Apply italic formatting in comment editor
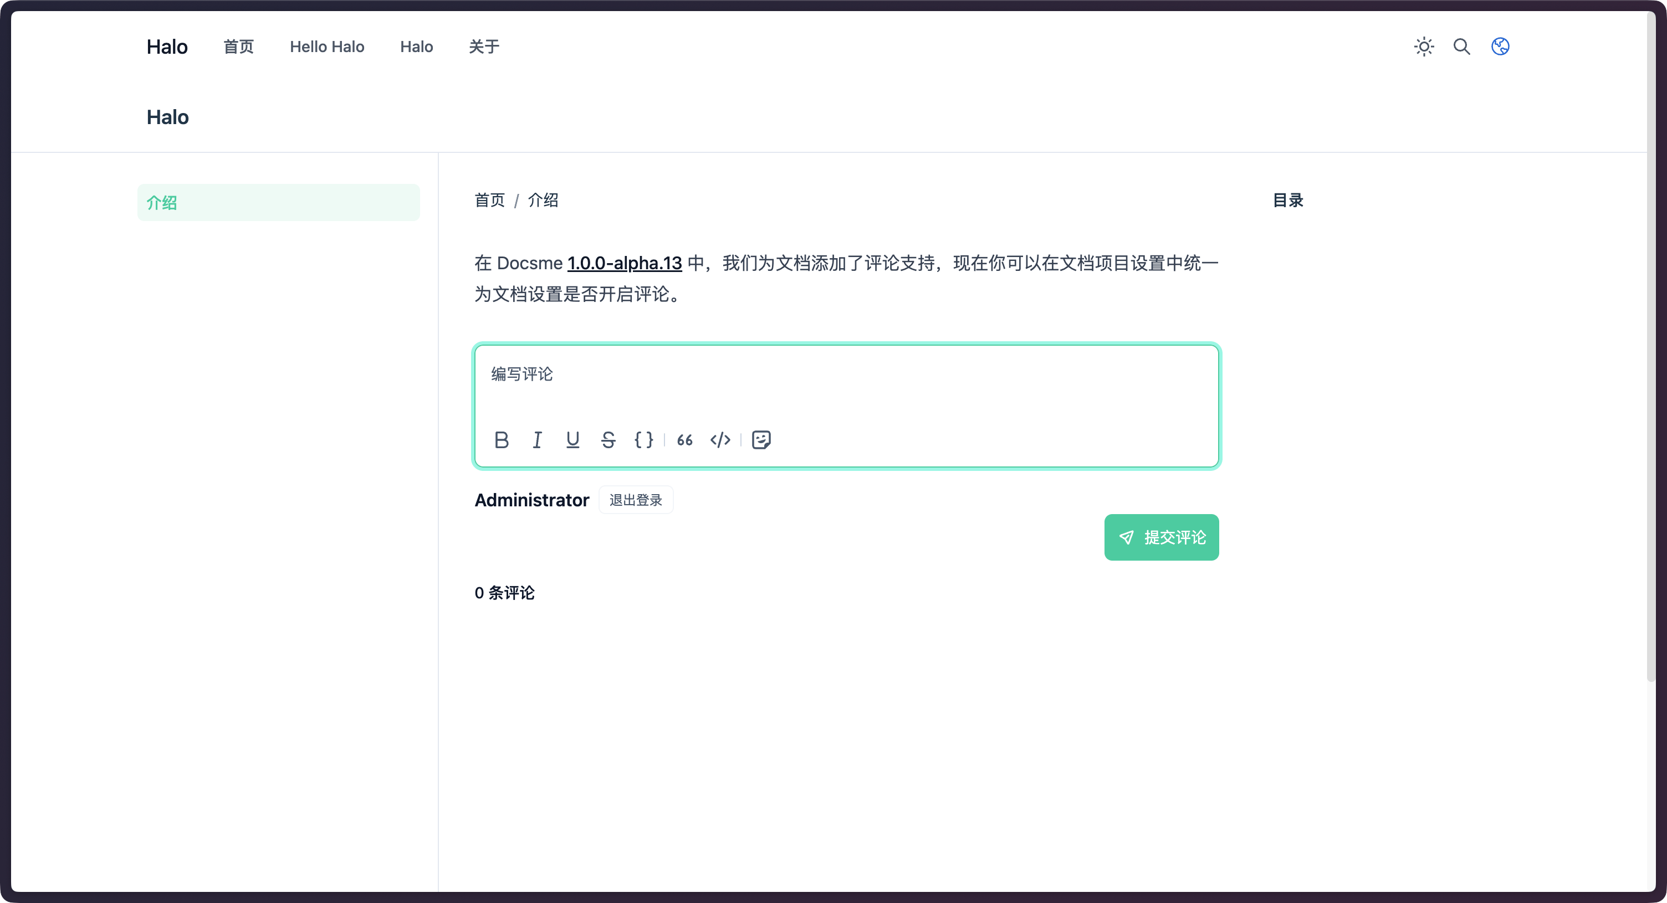The height and width of the screenshot is (903, 1667). (537, 440)
